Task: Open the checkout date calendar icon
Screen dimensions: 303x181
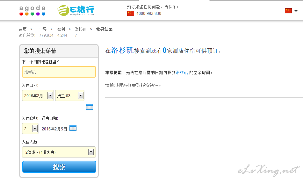Action: tap(73, 128)
